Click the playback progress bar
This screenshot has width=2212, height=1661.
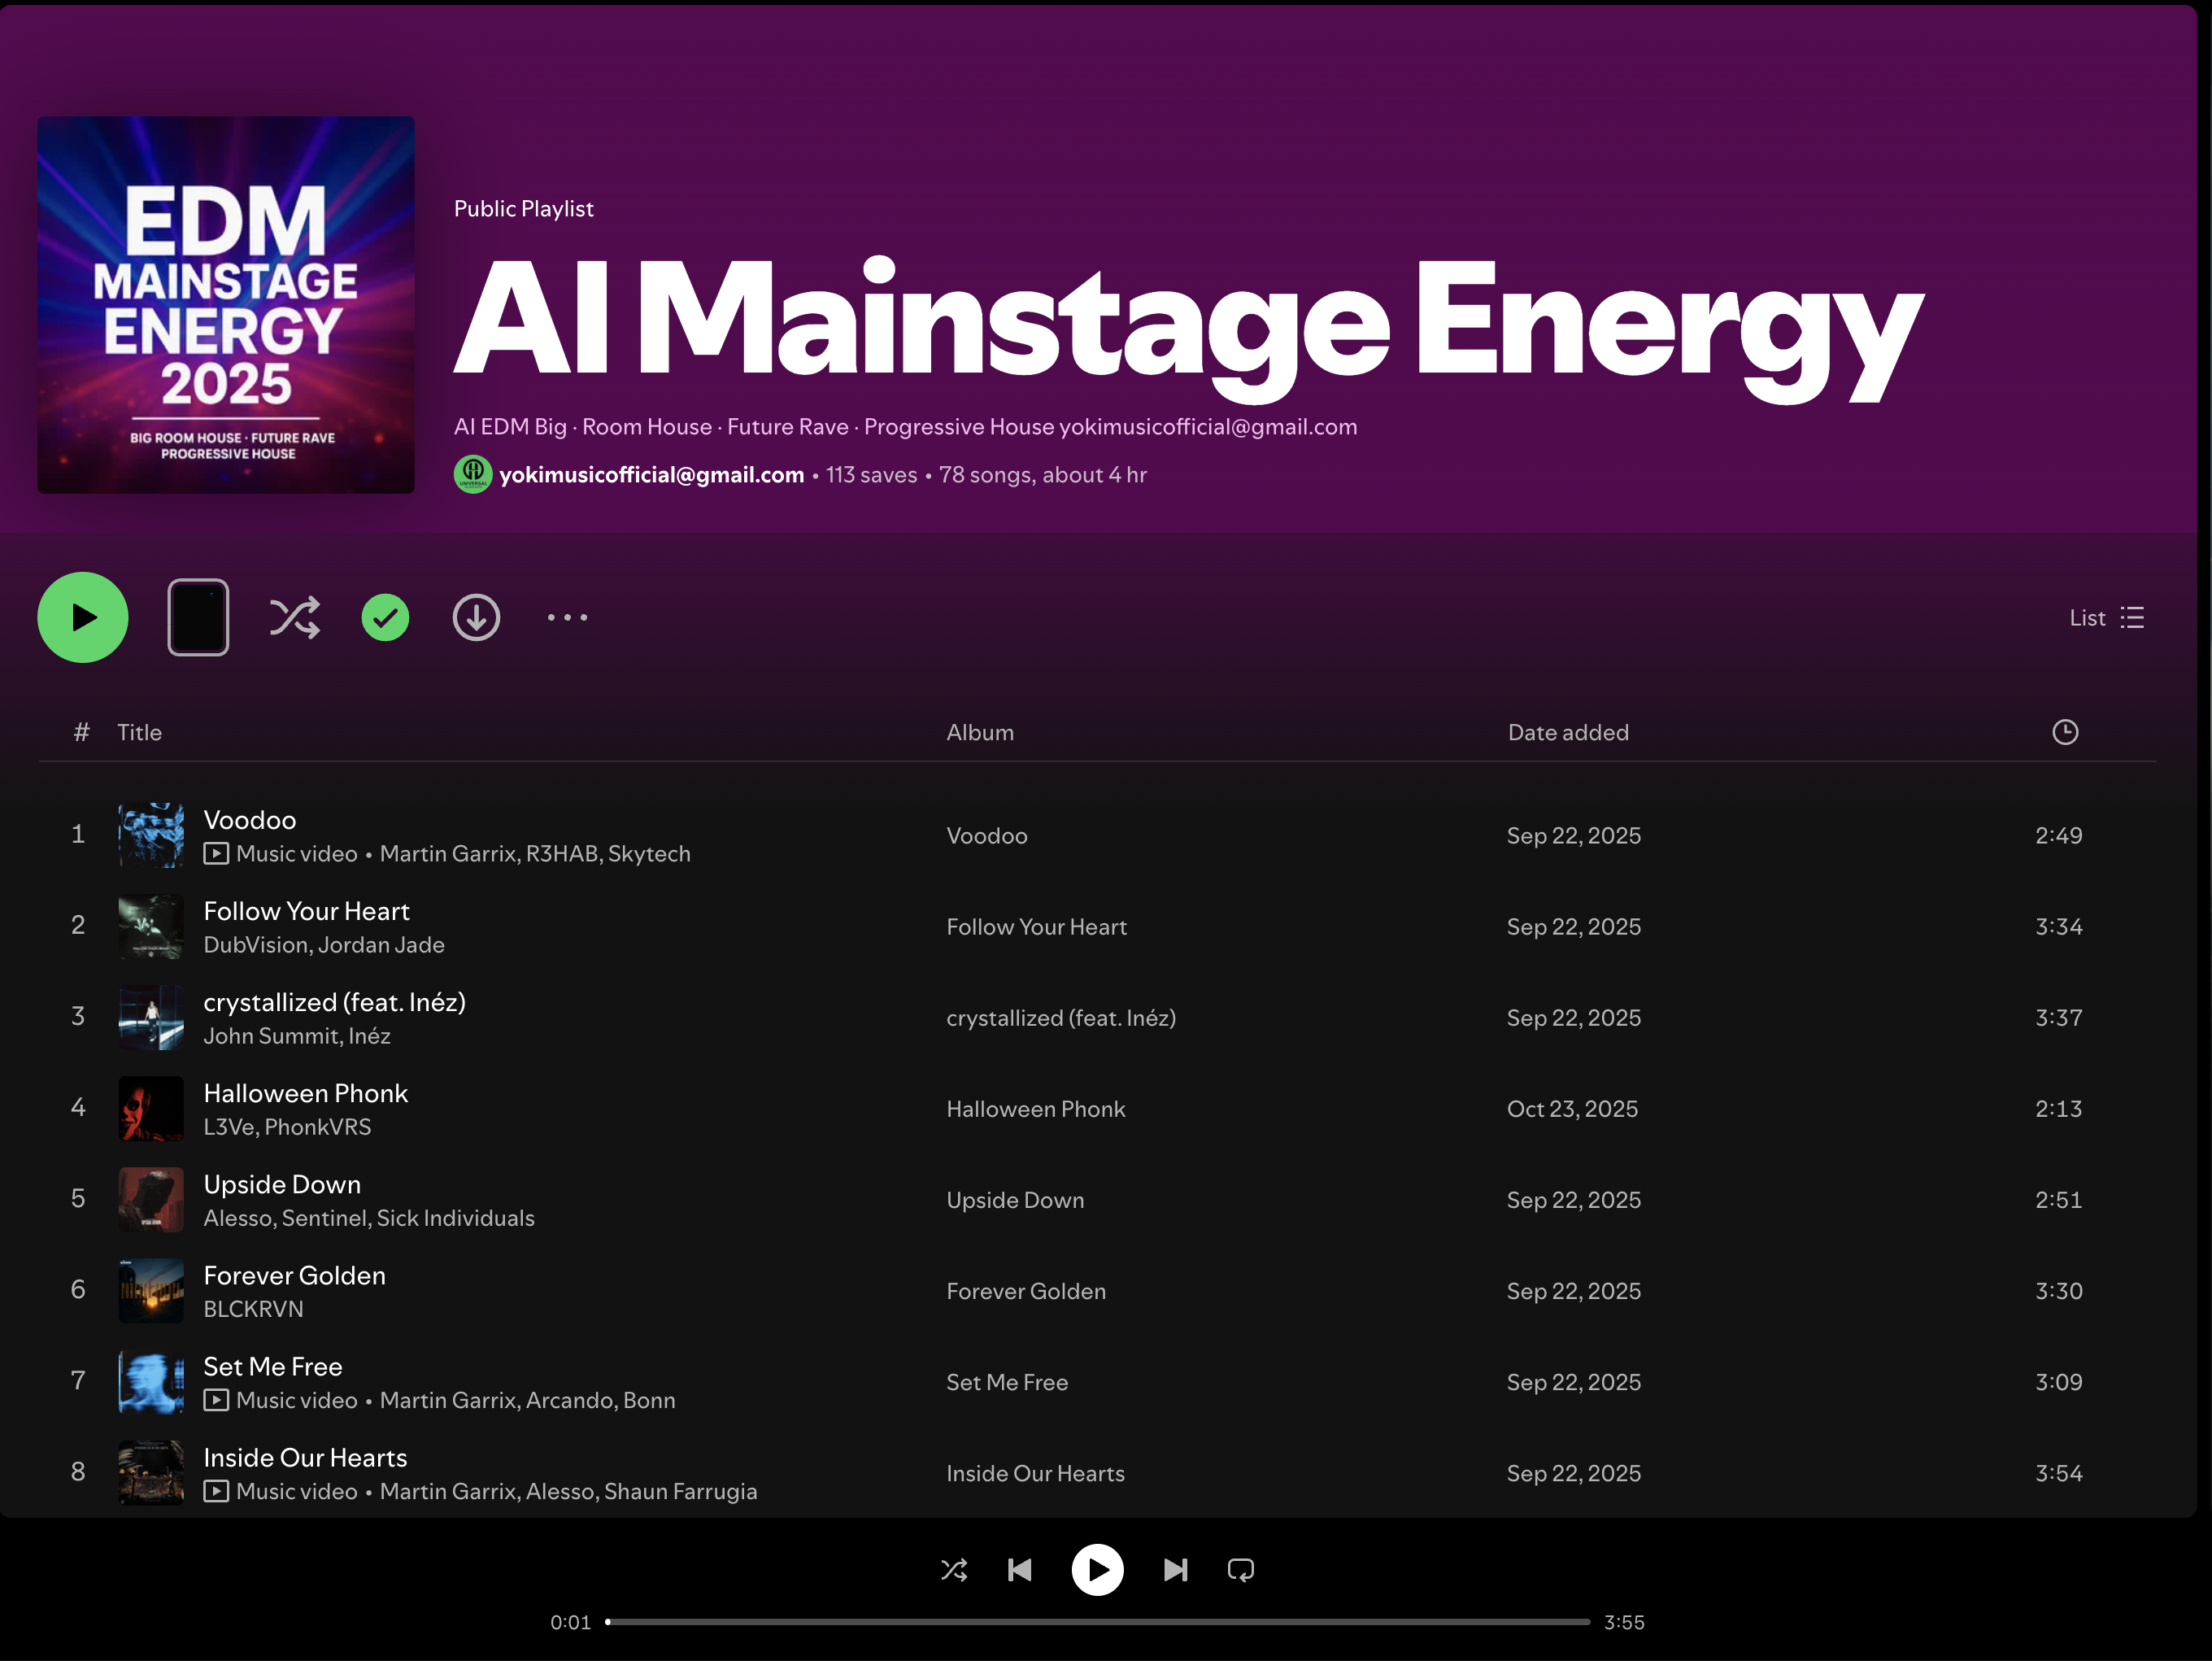(1097, 1622)
